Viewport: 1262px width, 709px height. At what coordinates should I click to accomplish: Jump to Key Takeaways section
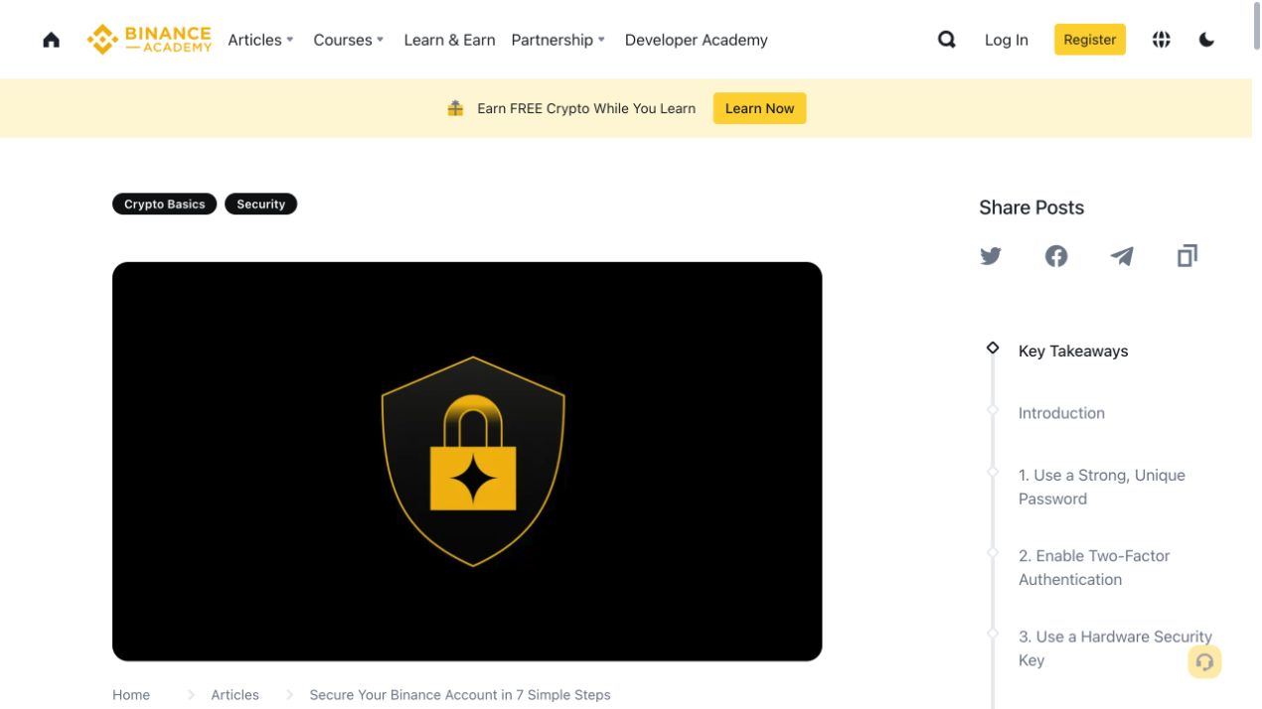[1073, 351]
